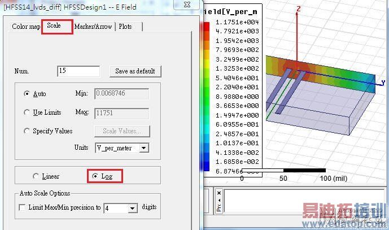The width and height of the screenshot is (389, 230).
Task: Click legend value 7.9693e+002
Action: click(237, 50)
